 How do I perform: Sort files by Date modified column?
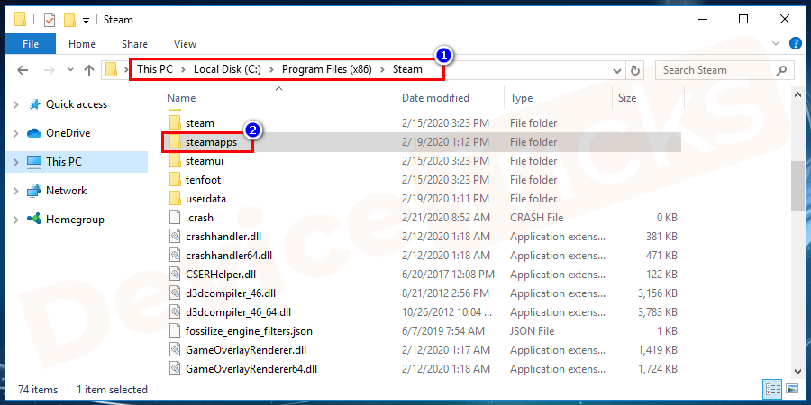[x=435, y=97]
